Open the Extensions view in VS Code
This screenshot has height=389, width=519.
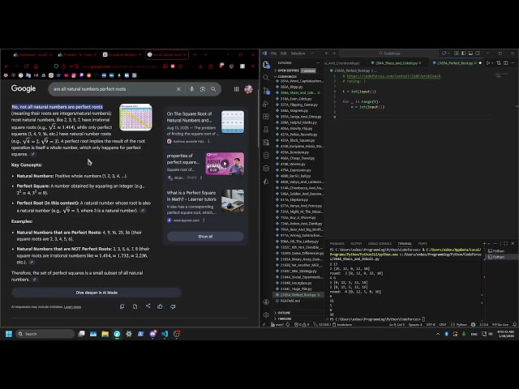(x=266, y=117)
